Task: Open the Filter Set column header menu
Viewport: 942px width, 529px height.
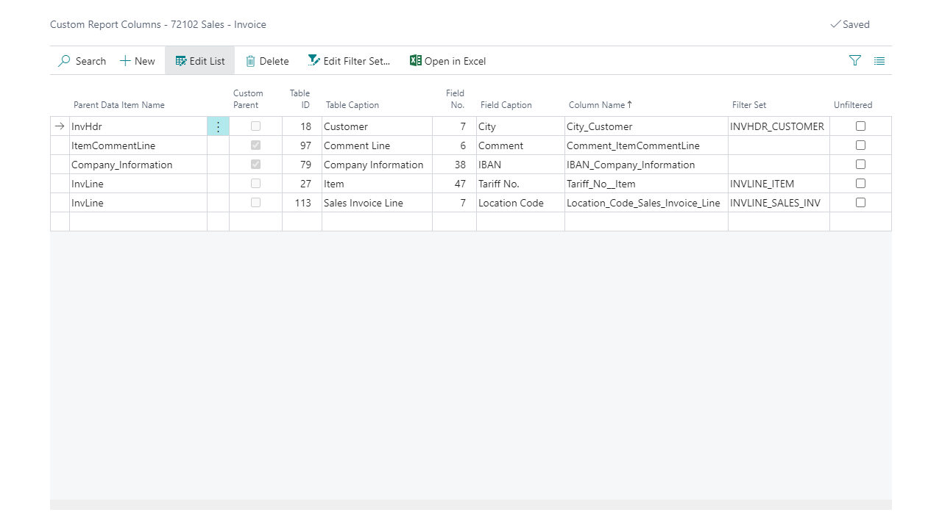Action: (749, 105)
